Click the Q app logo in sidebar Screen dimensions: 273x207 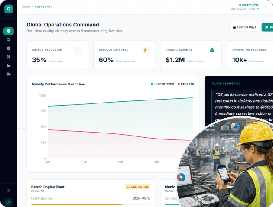click(9, 9)
